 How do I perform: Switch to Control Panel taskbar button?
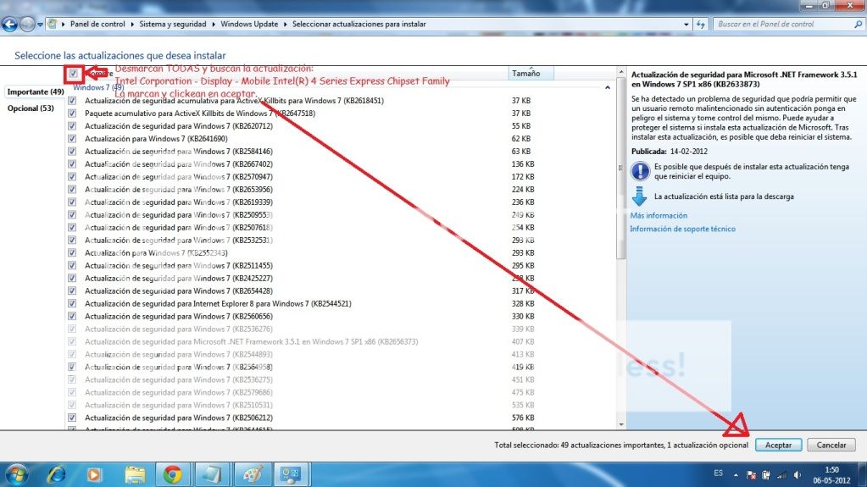pyautogui.click(x=291, y=475)
